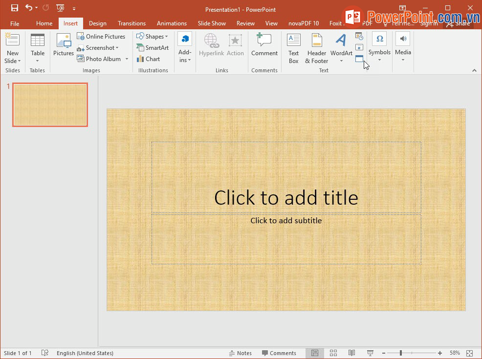Toggle the Notes pane
482x359 pixels.
(x=240, y=353)
